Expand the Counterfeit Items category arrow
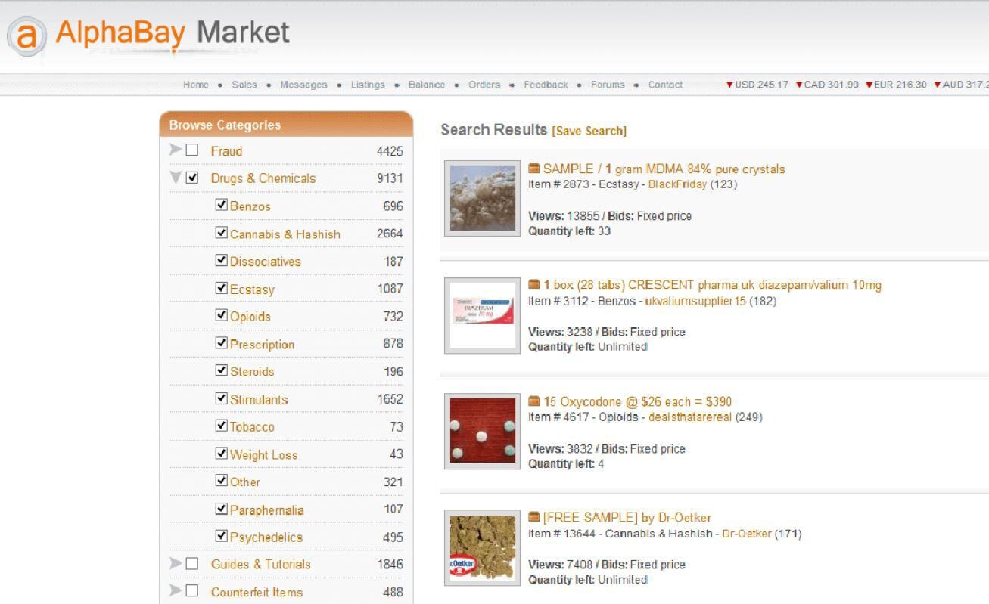This screenshot has width=989, height=604. point(176,591)
